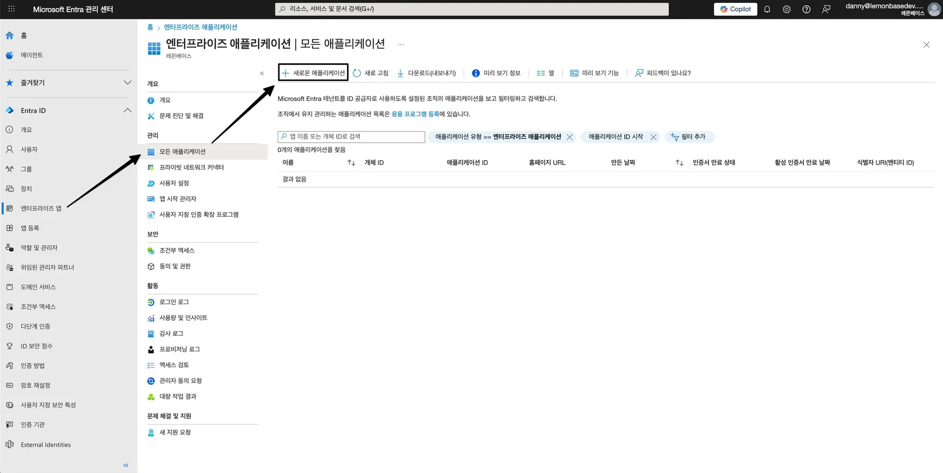The image size is (943, 473).
Task: Select 엔터프라이즈 앱 in sidebar
Action: [x=41, y=208]
